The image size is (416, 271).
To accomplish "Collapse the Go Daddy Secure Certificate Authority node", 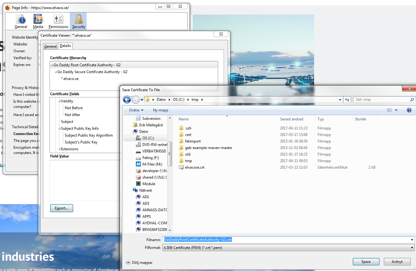I will [x=56, y=72].
